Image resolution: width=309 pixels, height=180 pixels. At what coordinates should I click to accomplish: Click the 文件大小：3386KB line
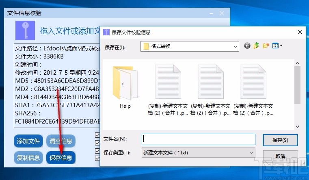(x=39, y=56)
